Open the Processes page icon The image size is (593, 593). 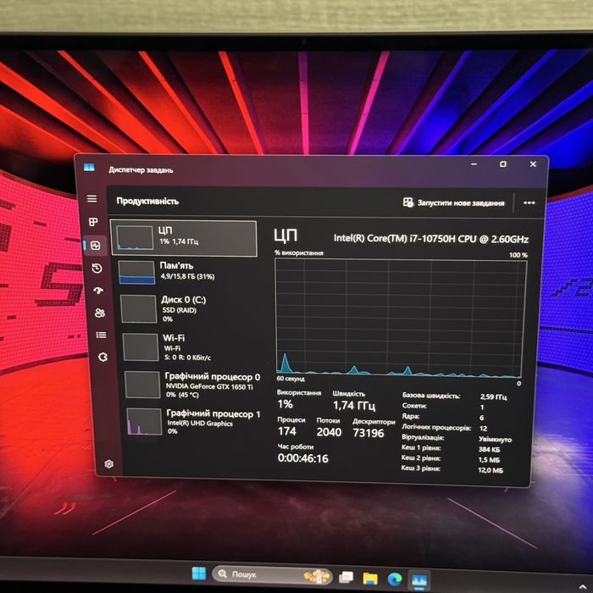tap(93, 222)
